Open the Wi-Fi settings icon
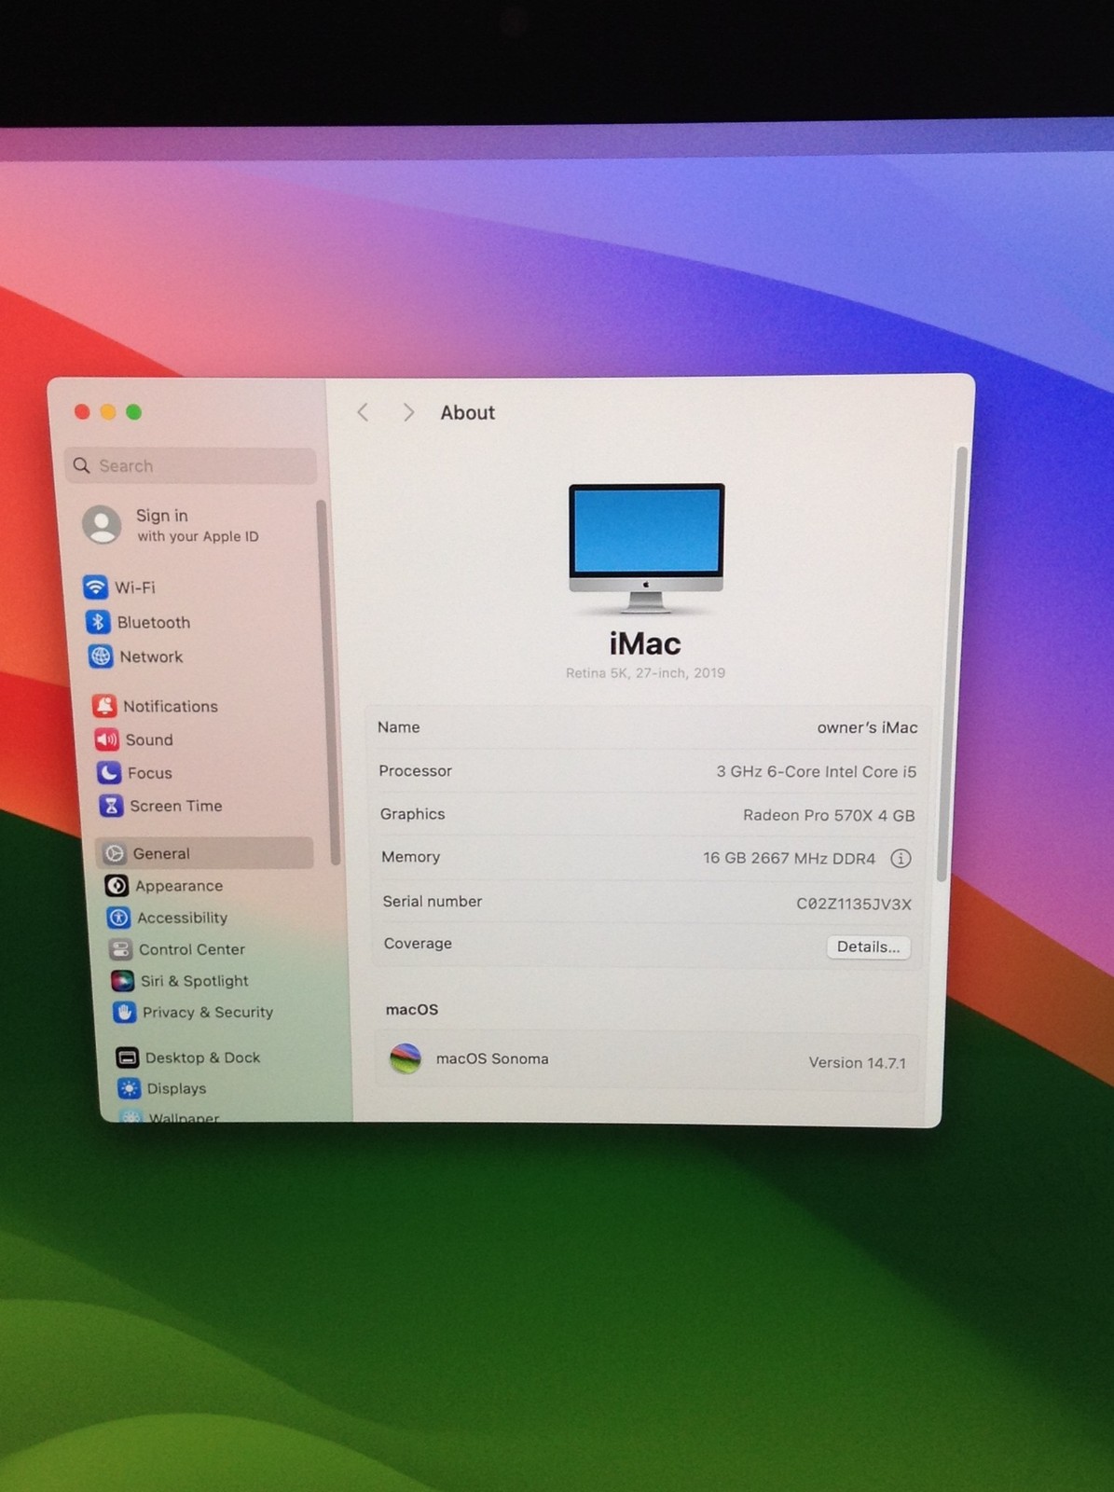This screenshot has height=1492, width=1114. click(95, 587)
